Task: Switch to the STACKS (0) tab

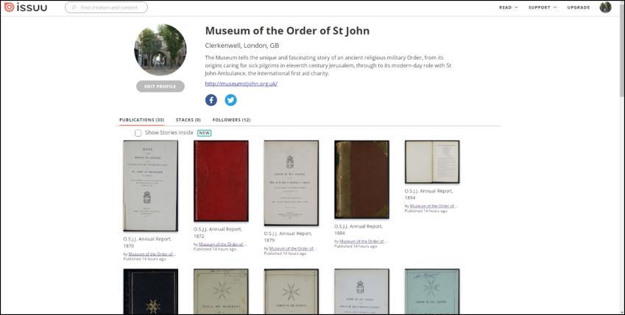Action: [188, 120]
